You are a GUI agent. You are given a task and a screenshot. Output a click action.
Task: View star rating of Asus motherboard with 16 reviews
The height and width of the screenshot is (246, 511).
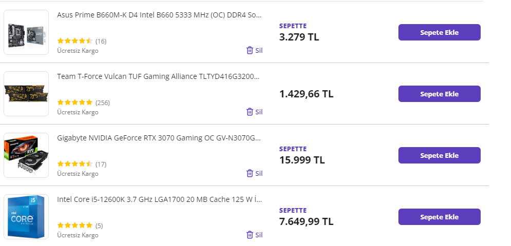(75, 41)
